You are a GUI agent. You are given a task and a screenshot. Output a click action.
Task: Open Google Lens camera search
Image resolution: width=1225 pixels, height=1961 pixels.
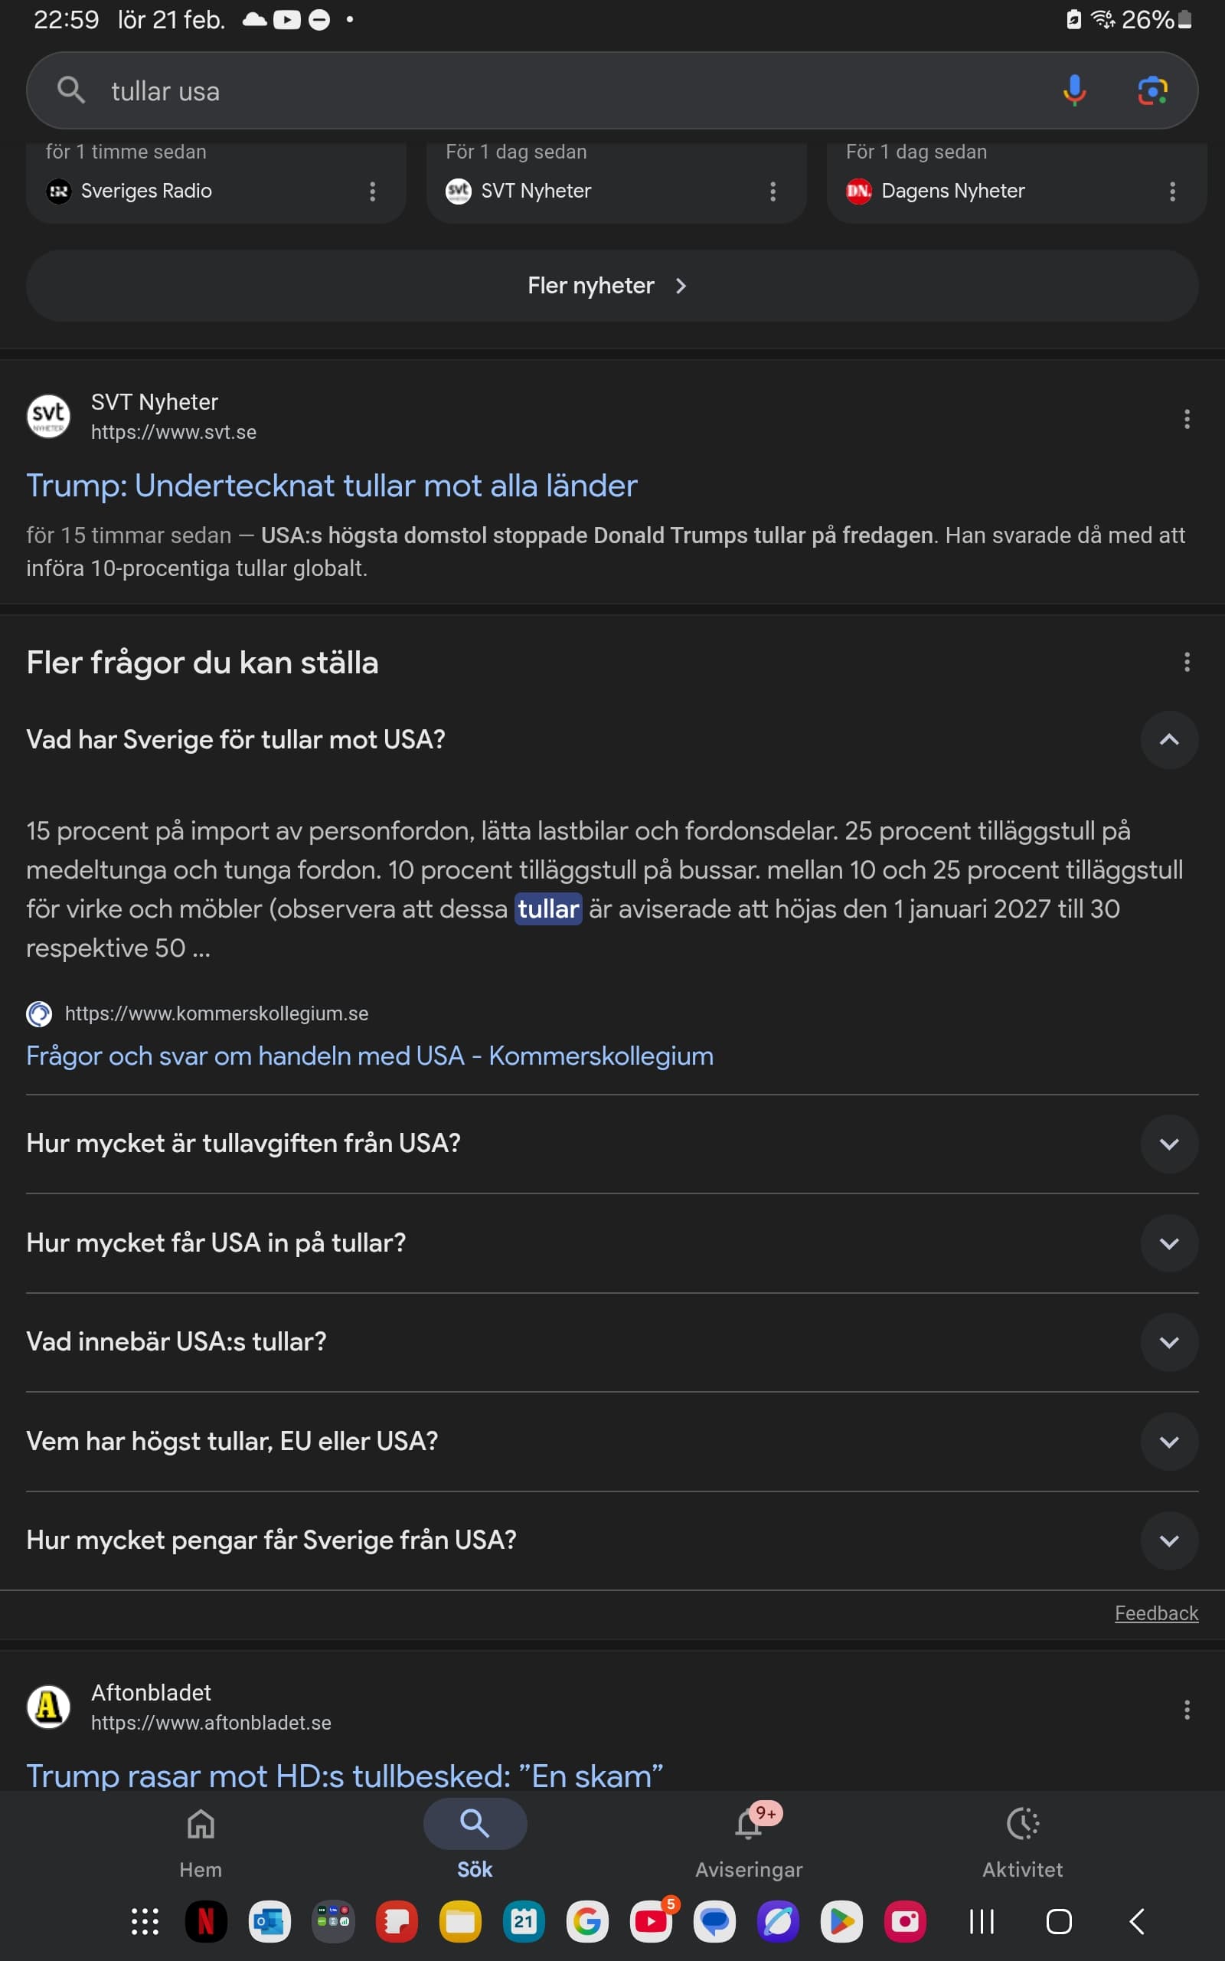(1152, 90)
